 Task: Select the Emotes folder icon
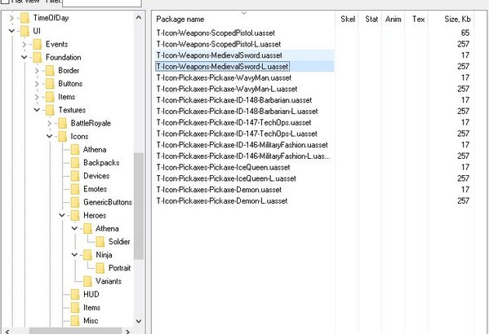(75, 189)
